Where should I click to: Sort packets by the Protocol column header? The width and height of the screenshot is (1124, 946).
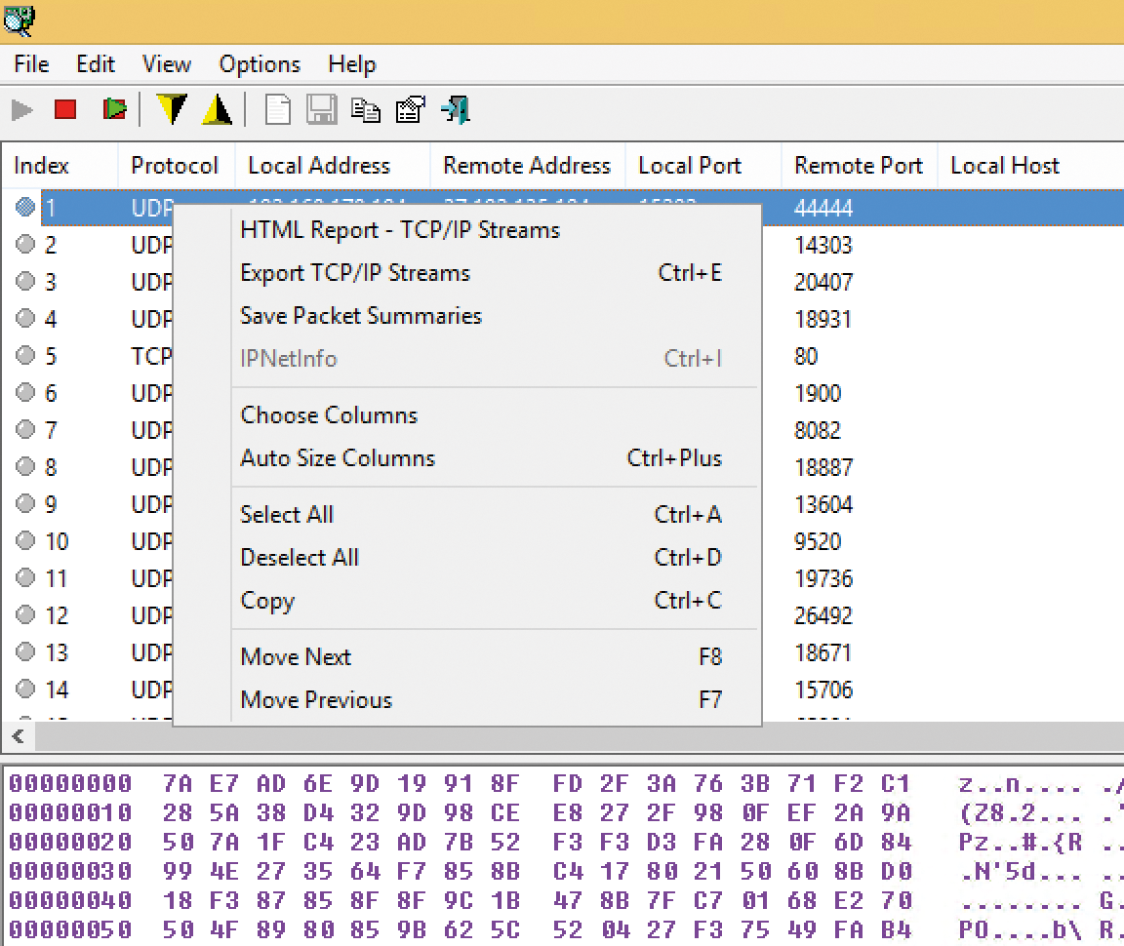coord(176,166)
